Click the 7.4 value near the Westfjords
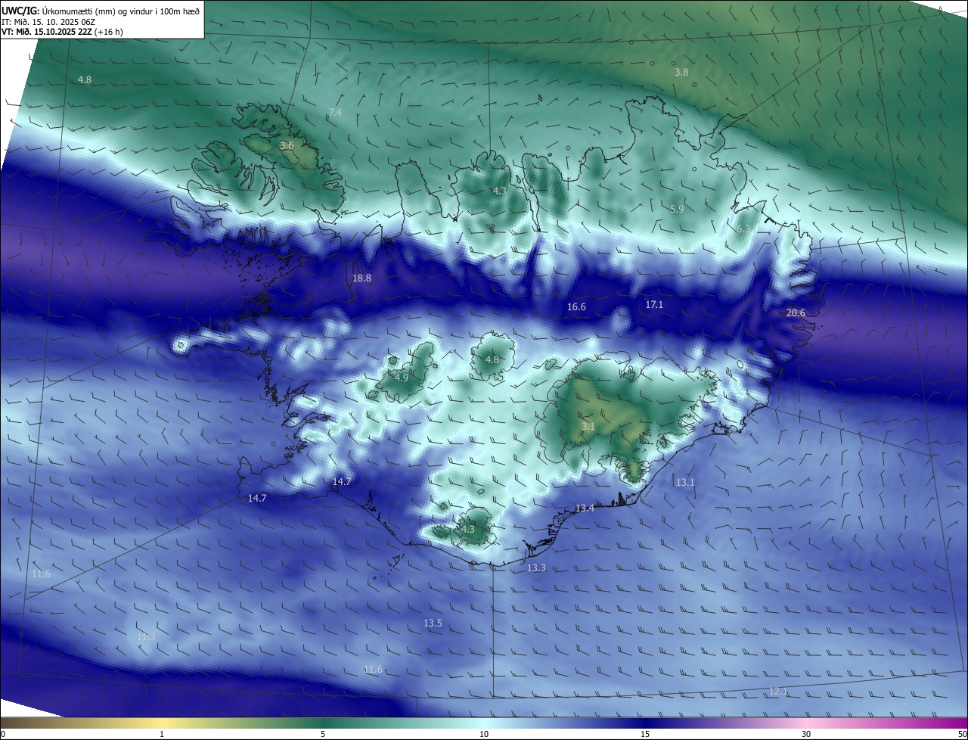The width and height of the screenshot is (968, 740). click(335, 112)
